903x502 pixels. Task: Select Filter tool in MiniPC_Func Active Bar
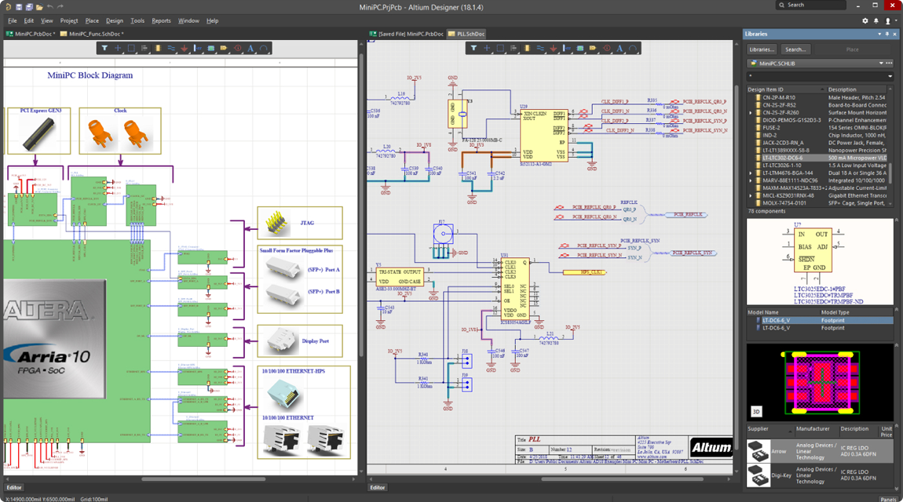click(104, 49)
